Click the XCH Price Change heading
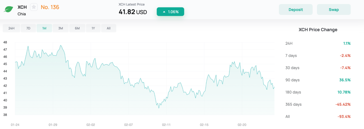This screenshot has width=364, height=129. (x=318, y=30)
